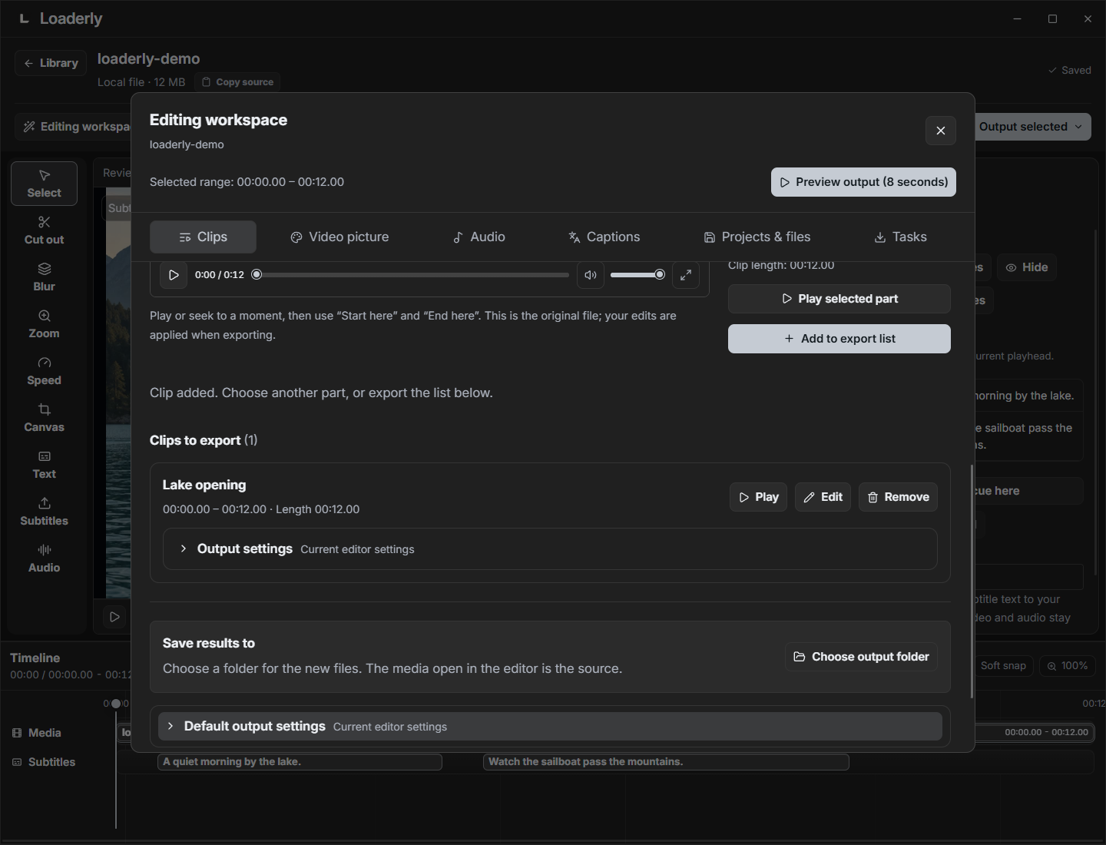Open the Video picture tab
The image size is (1106, 845).
click(339, 237)
